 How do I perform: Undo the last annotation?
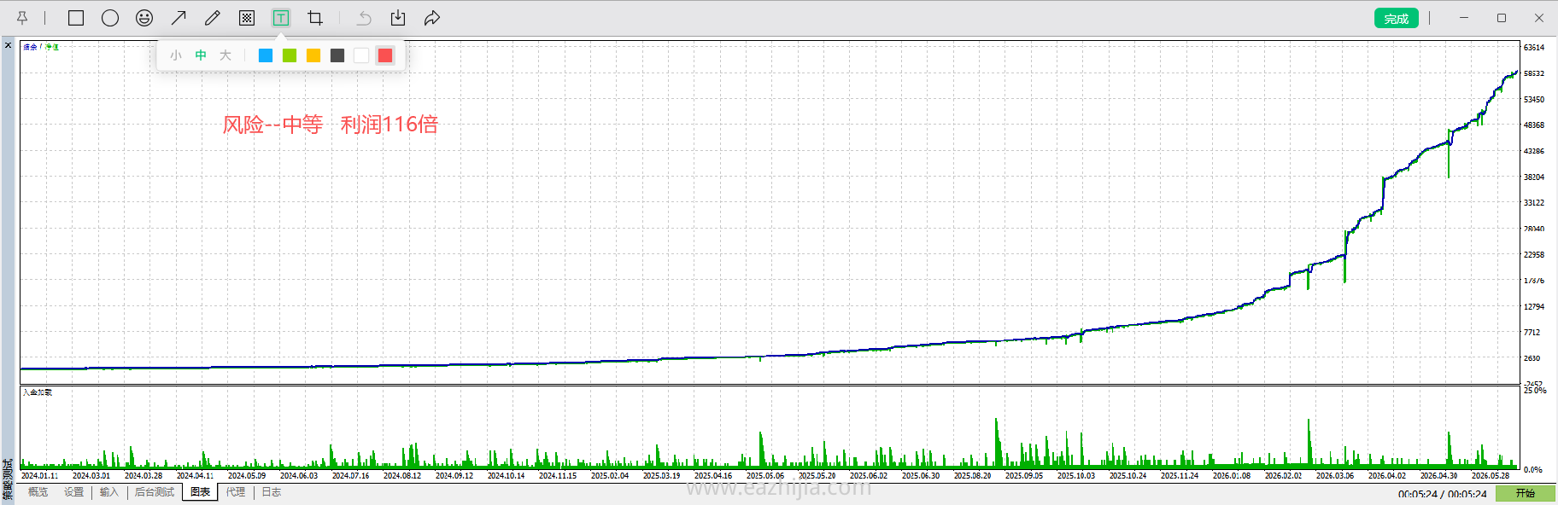[365, 18]
